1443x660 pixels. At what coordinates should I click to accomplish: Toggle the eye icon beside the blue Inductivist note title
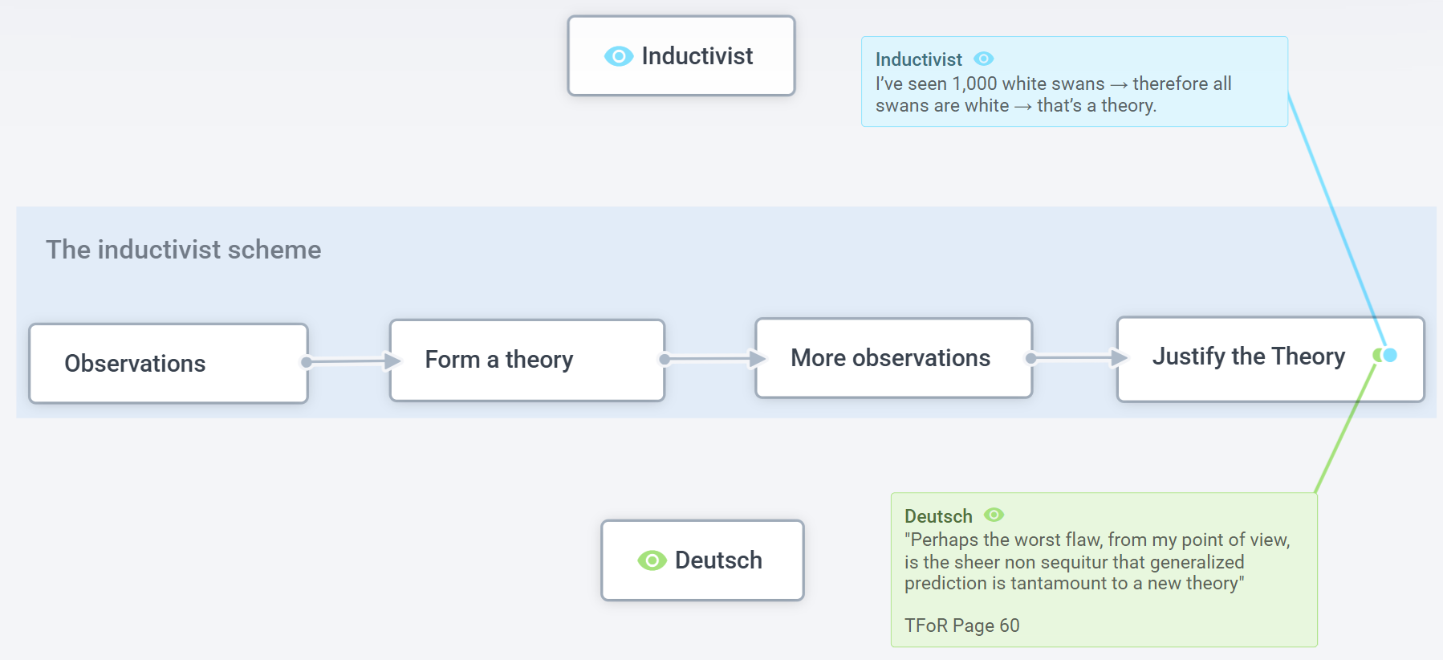click(x=983, y=59)
